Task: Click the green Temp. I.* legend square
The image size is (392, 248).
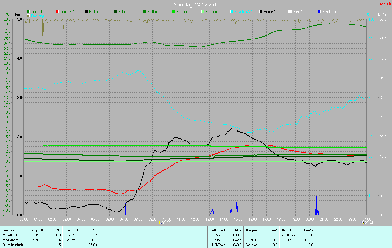Action: pyautogui.click(x=28, y=12)
